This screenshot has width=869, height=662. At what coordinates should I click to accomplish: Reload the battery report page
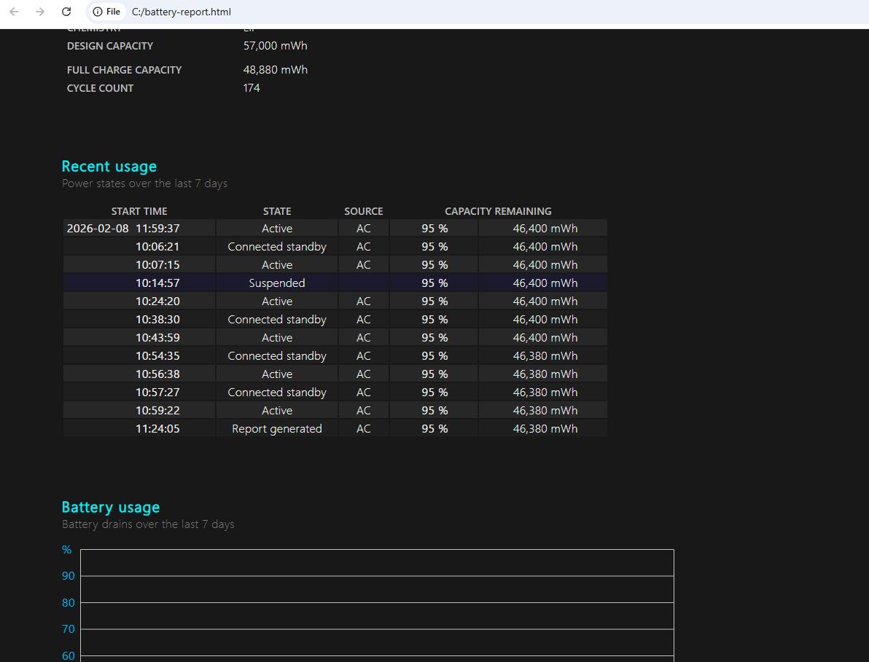click(66, 12)
